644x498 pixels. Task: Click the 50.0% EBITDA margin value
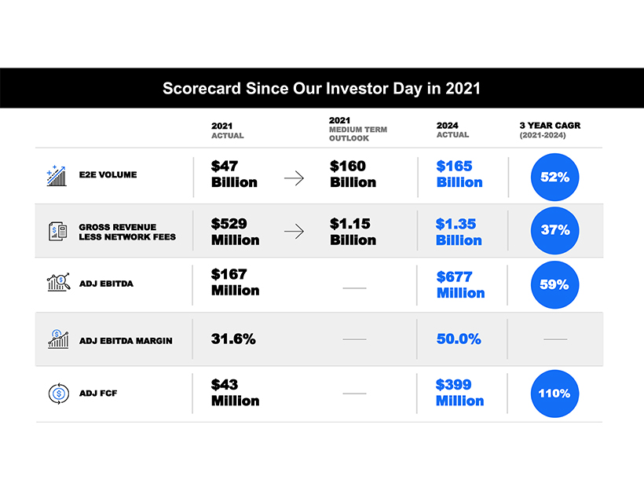point(459,339)
